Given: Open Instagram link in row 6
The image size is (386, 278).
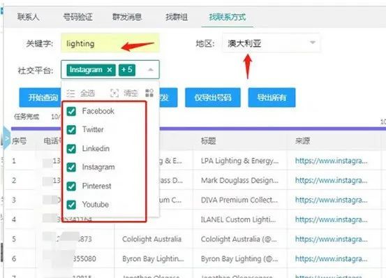Looking at the screenshot, I should pos(331,259).
